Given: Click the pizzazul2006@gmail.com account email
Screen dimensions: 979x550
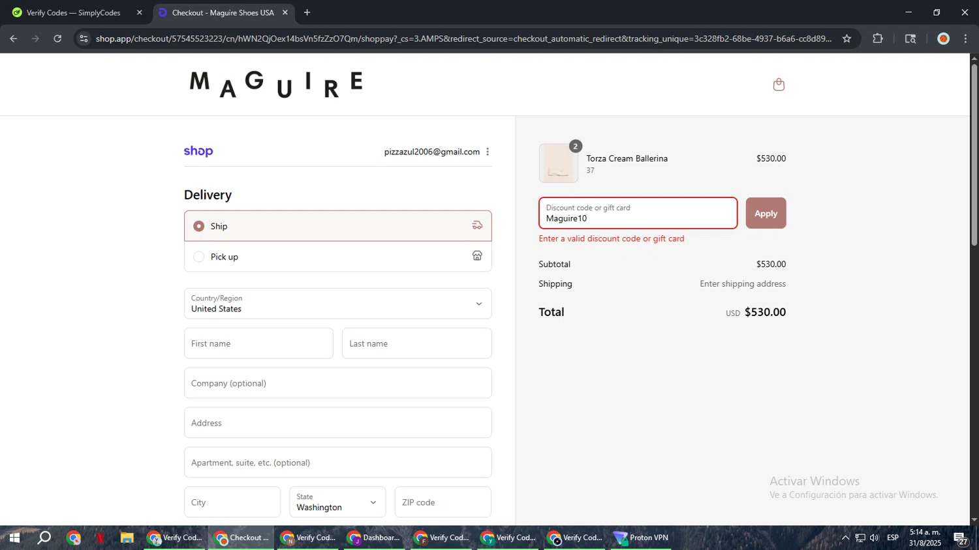Looking at the screenshot, I should (x=431, y=152).
